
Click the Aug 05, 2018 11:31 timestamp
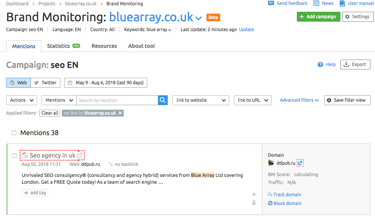41,164
